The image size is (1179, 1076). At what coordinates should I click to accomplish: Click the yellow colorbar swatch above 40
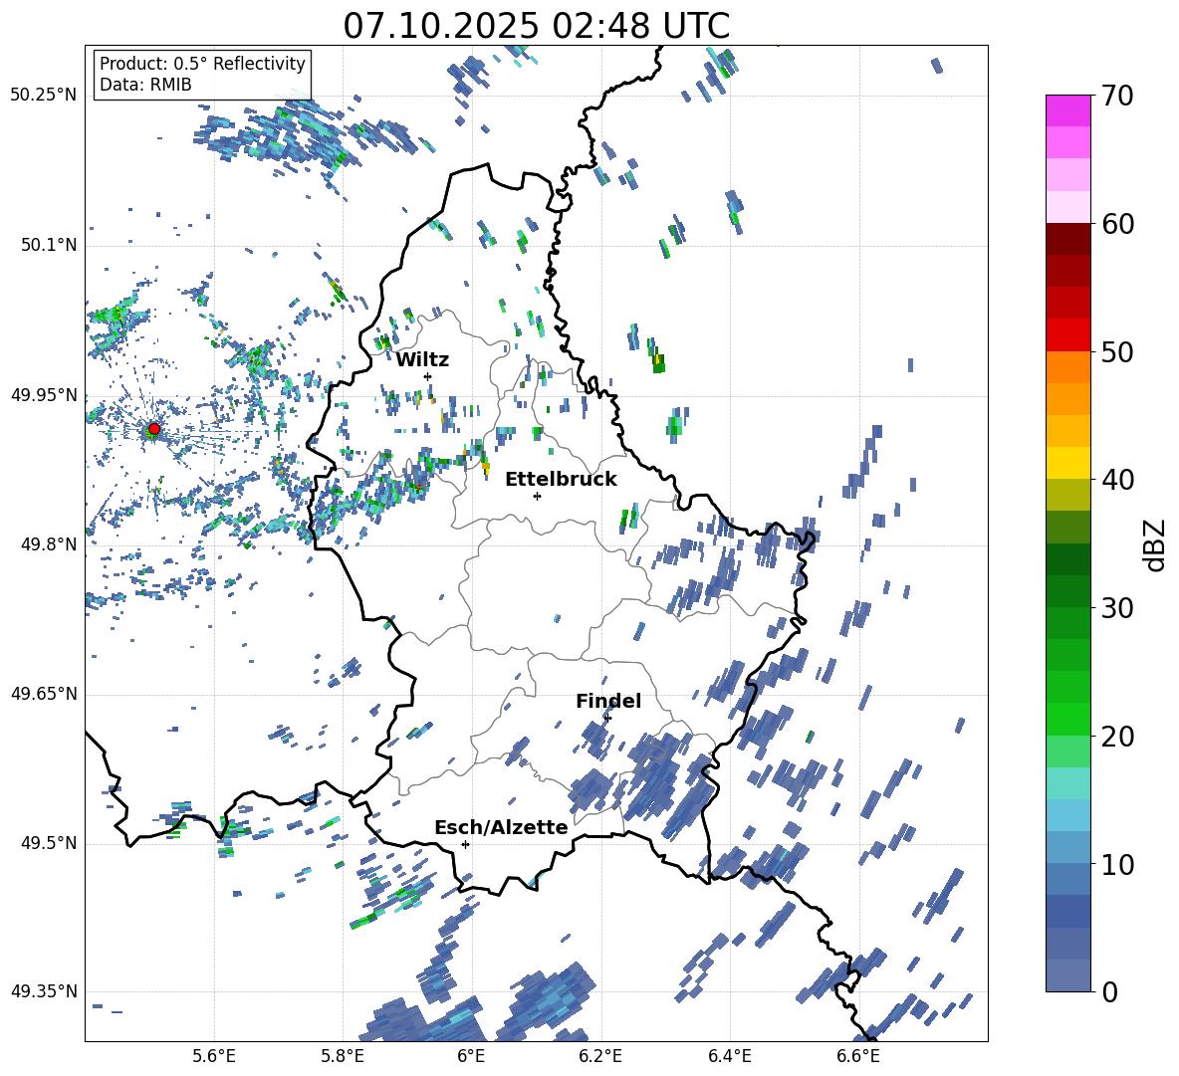pyautogui.click(x=1067, y=463)
